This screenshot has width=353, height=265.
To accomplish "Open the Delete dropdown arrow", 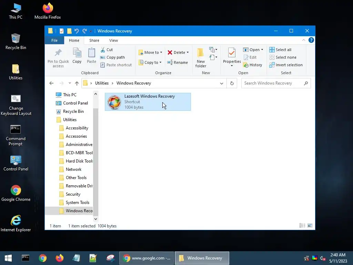I will pyautogui.click(x=188, y=52).
